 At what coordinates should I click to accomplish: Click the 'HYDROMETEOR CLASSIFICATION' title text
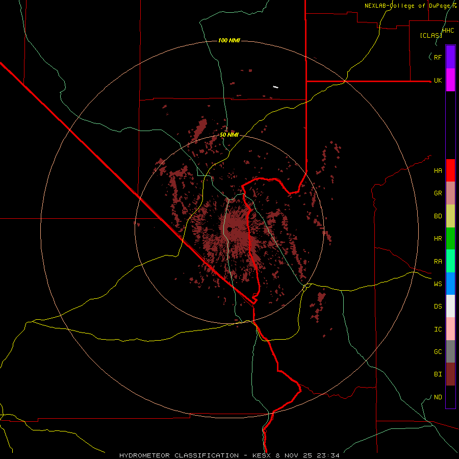(179, 455)
